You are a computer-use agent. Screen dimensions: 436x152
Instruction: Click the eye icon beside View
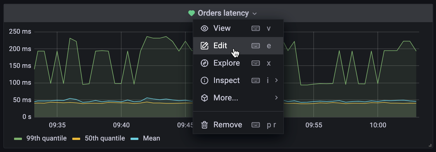(x=204, y=28)
